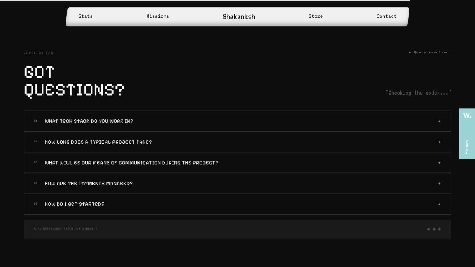The width and height of the screenshot is (475, 267).
Task: Click 'More questions? Reach out directly' banner
Action: (x=237, y=229)
